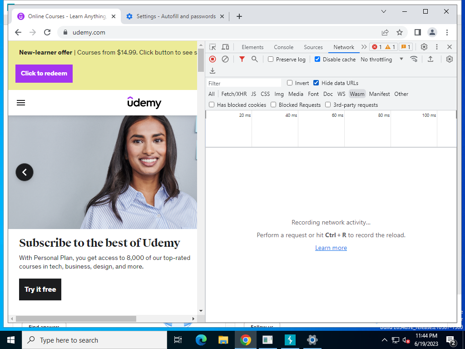This screenshot has height=349, width=465.
Task: Open the Learn more link
Action: tap(331, 248)
